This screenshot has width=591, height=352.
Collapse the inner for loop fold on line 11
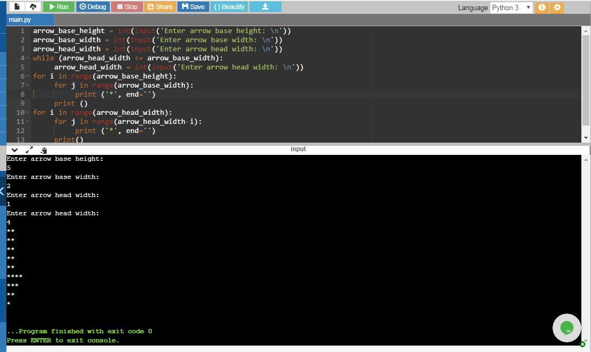coord(27,122)
